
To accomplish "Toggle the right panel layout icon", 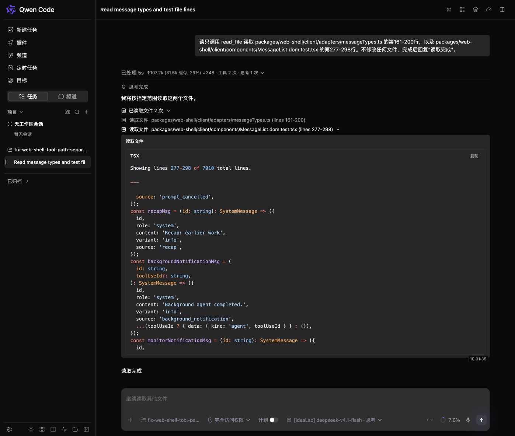I will coord(502,10).
